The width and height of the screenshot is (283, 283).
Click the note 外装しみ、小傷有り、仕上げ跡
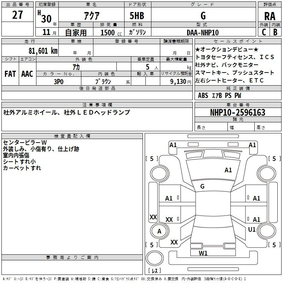point(41,149)
